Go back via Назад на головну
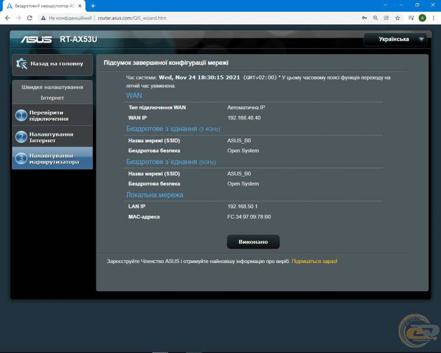 [52, 65]
